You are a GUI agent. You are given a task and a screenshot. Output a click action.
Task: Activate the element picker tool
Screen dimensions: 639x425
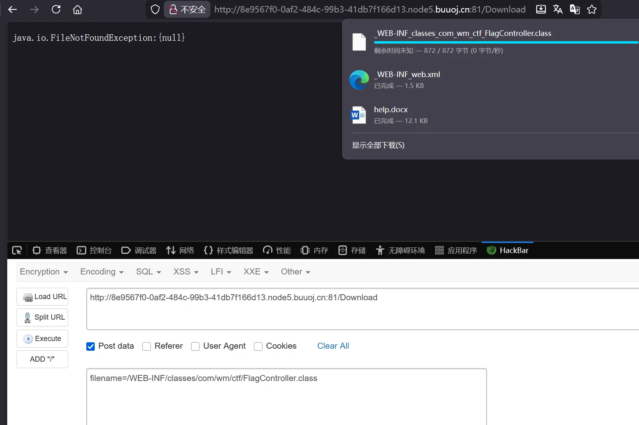click(17, 251)
